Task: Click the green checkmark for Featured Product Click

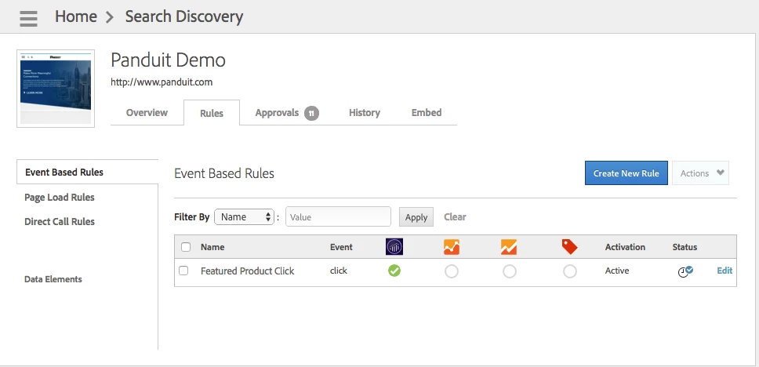Action: tap(394, 271)
